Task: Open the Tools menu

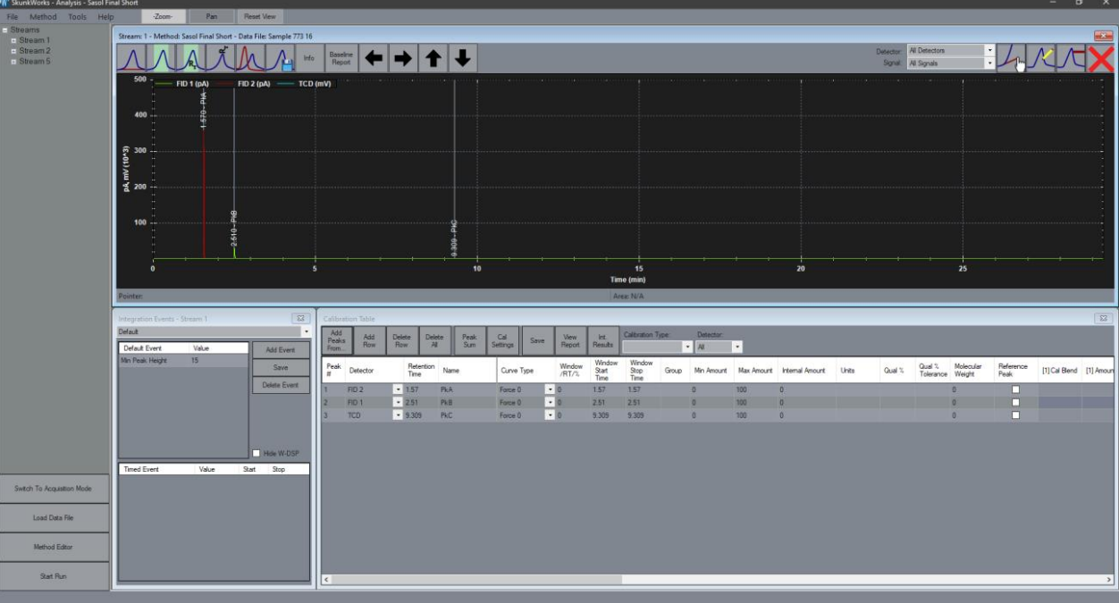Action: pyautogui.click(x=78, y=17)
